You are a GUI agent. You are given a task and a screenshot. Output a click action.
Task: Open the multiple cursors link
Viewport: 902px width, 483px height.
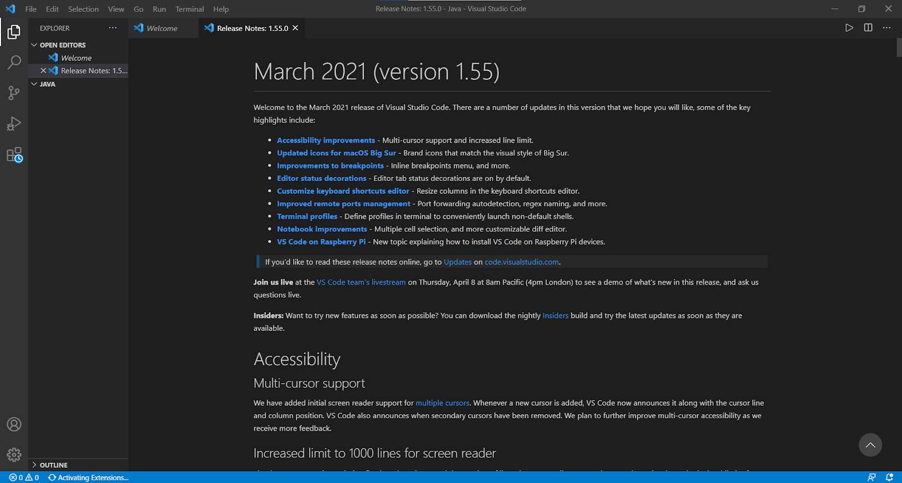443,403
